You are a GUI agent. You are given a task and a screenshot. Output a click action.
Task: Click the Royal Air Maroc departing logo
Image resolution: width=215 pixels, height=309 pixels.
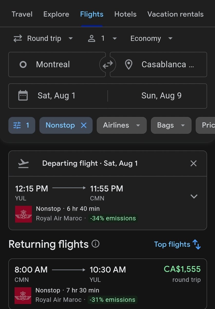[x=23, y=214]
